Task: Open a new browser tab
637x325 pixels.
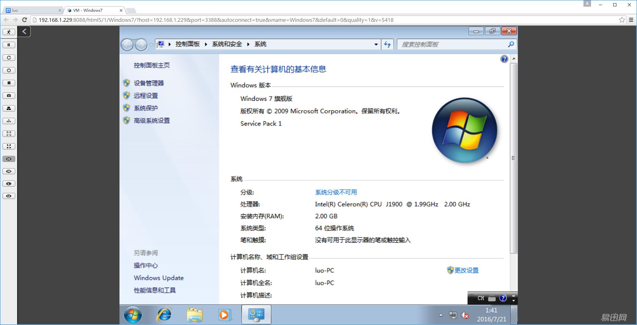Action: 131,10
